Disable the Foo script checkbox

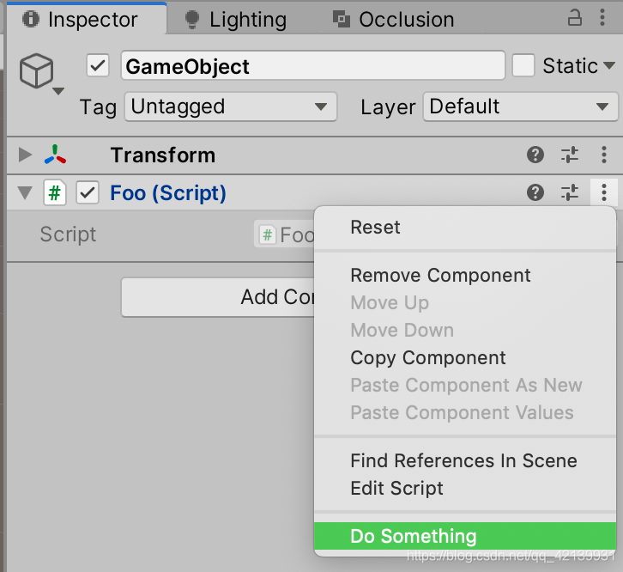87,193
